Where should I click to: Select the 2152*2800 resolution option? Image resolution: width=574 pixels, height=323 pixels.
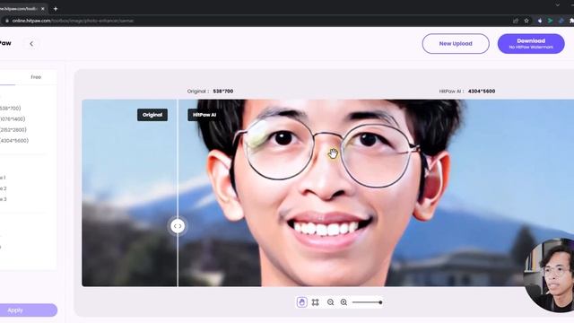13,129
